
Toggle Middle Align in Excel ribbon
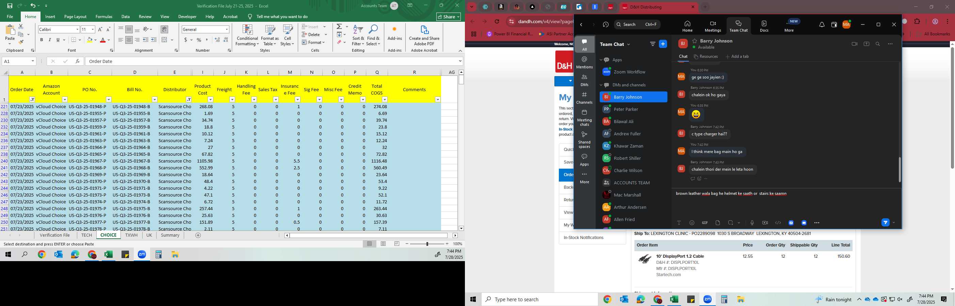coord(129,29)
